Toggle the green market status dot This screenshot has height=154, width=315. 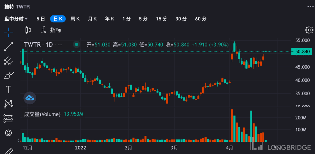point(76,45)
